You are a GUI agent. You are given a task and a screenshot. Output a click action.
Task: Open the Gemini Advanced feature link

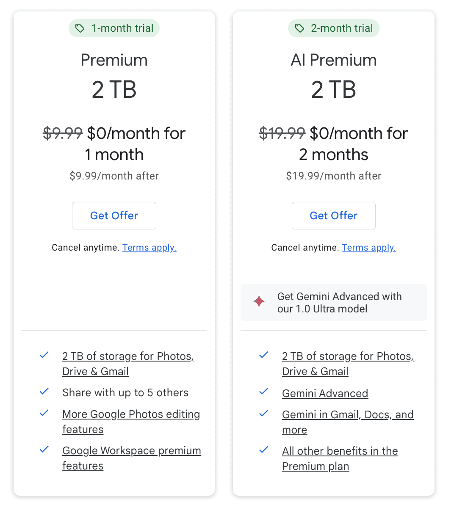pyautogui.click(x=325, y=394)
